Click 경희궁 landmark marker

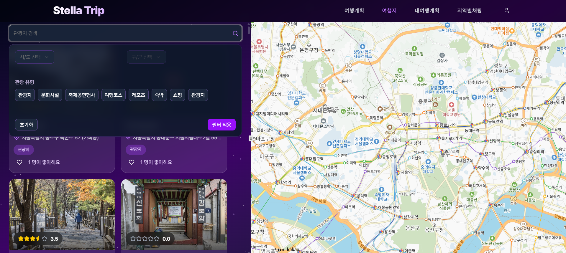[390, 127]
